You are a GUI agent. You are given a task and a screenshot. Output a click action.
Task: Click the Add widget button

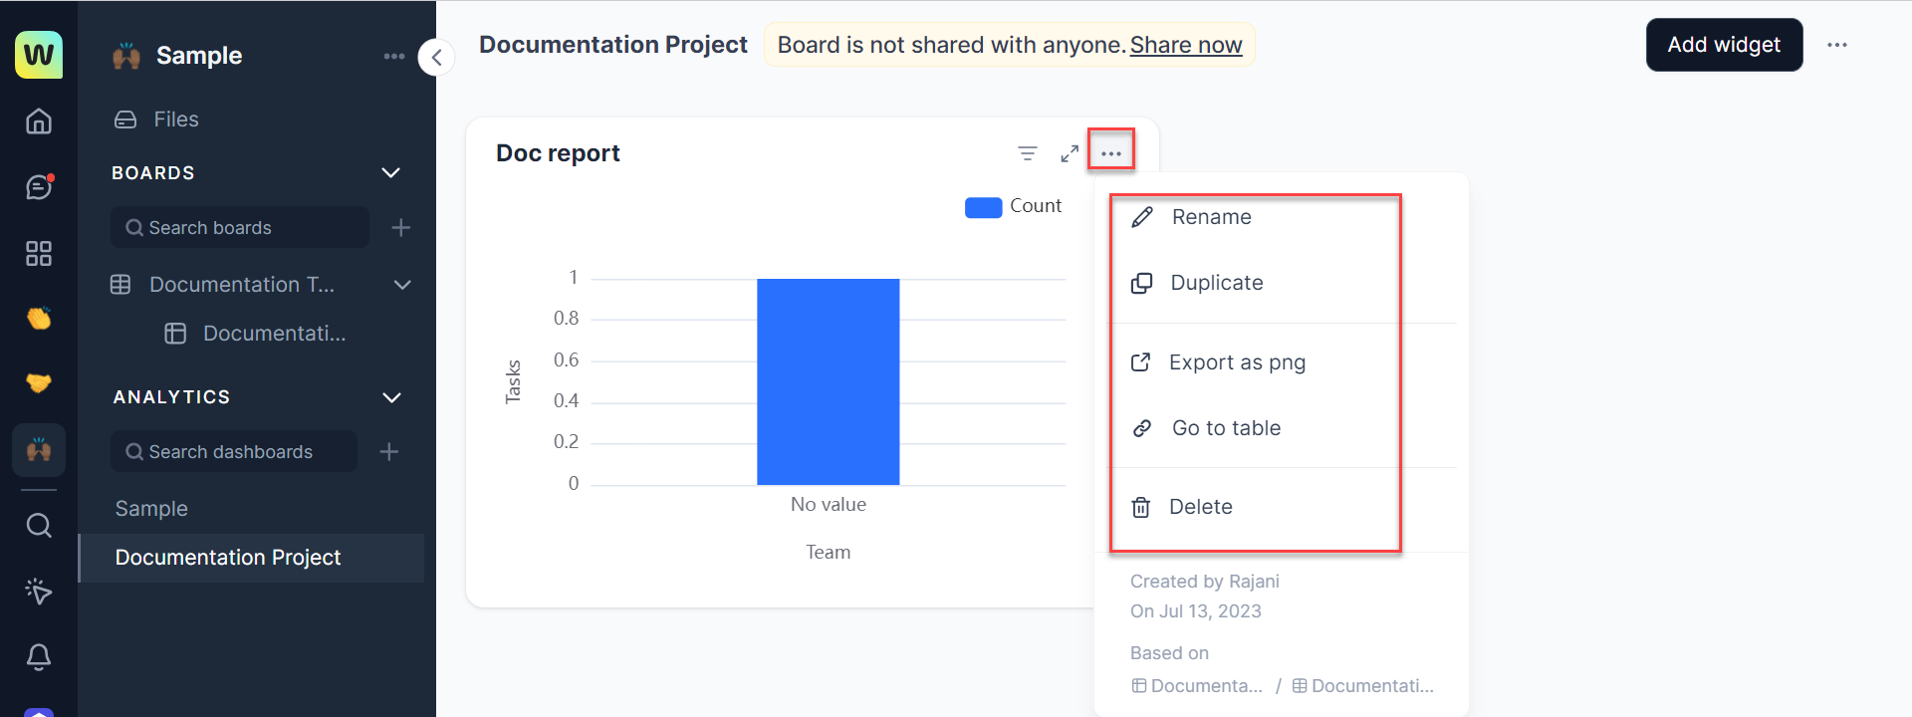point(1724,45)
